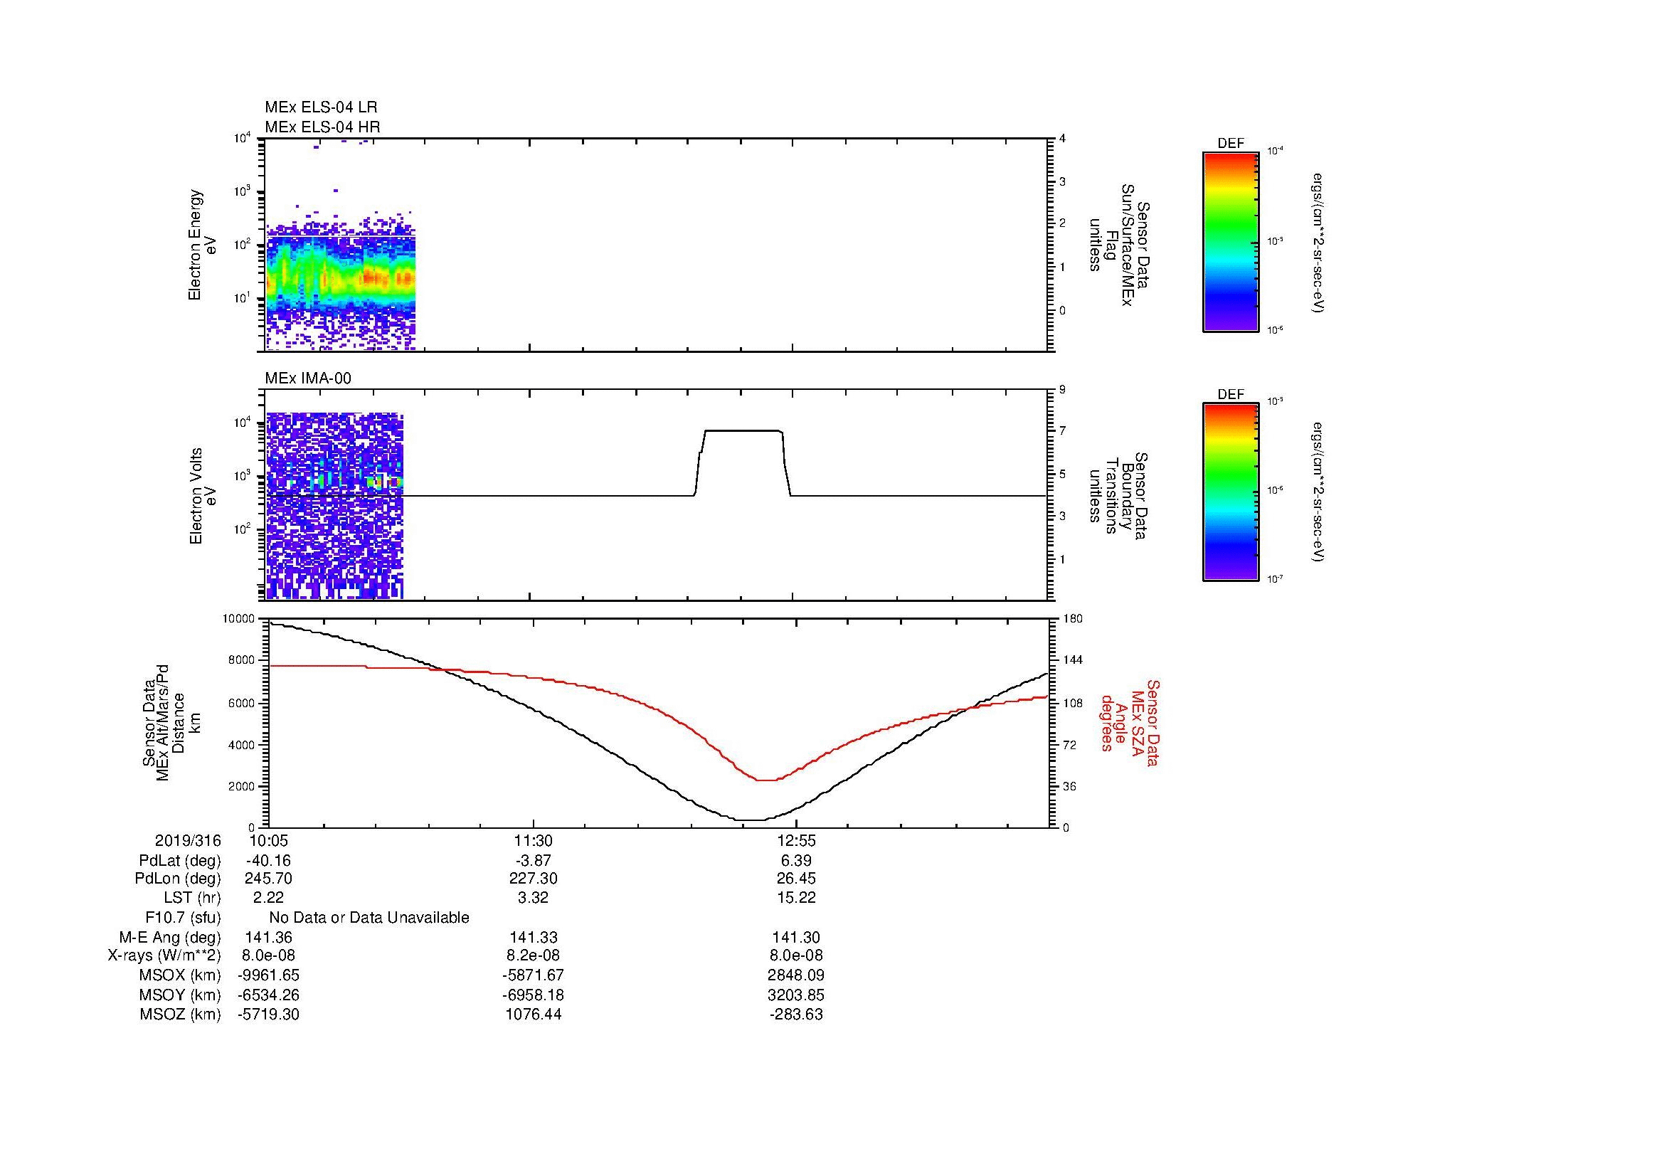This screenshot has height=1176, width=1664.
Task: Click the red MEx SZA Angle label
Action: (1130, 722)
